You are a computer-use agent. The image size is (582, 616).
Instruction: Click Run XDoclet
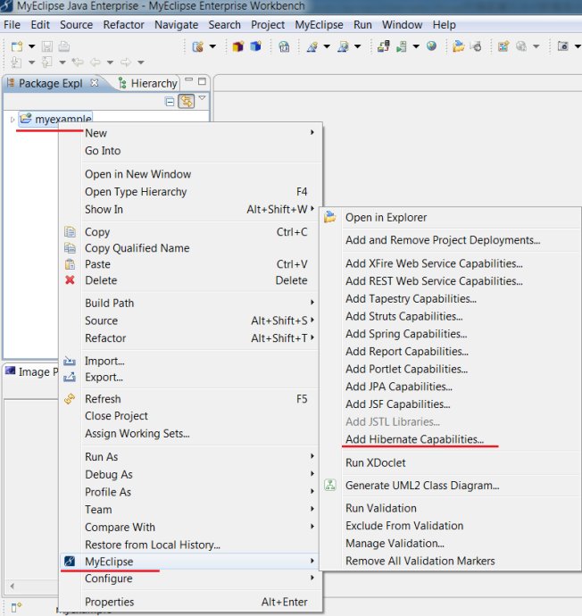point(450,462)
